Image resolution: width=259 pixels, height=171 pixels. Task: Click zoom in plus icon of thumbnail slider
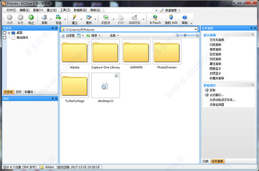pyautogui.click(x=197, y=35)
